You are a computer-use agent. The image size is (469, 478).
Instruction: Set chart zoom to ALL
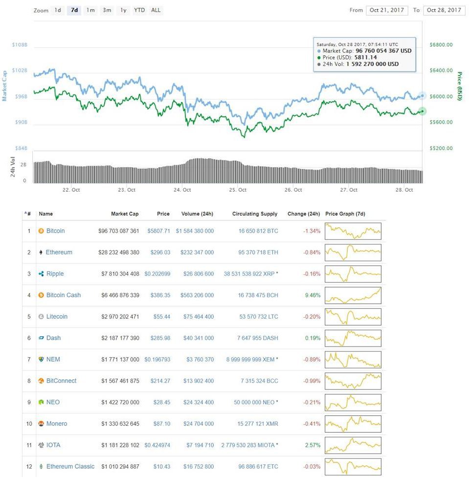(156, 10)
